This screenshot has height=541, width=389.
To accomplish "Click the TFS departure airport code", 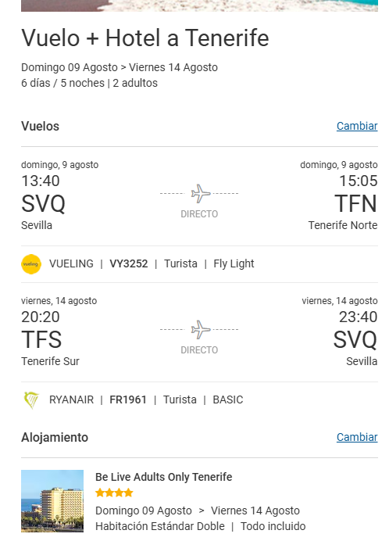I will click(41, 340).
